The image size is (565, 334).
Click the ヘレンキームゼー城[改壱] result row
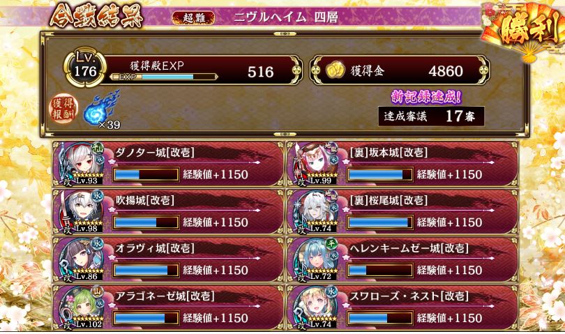click(x=403, y=260)
